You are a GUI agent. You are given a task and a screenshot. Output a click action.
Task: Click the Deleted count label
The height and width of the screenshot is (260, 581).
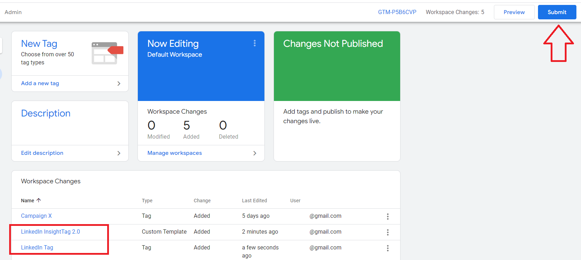(x=228, y=137)
